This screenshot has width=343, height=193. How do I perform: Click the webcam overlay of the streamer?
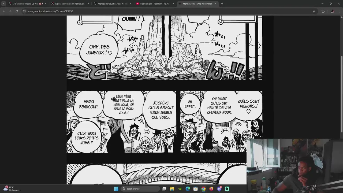click(x=294, y=166)
